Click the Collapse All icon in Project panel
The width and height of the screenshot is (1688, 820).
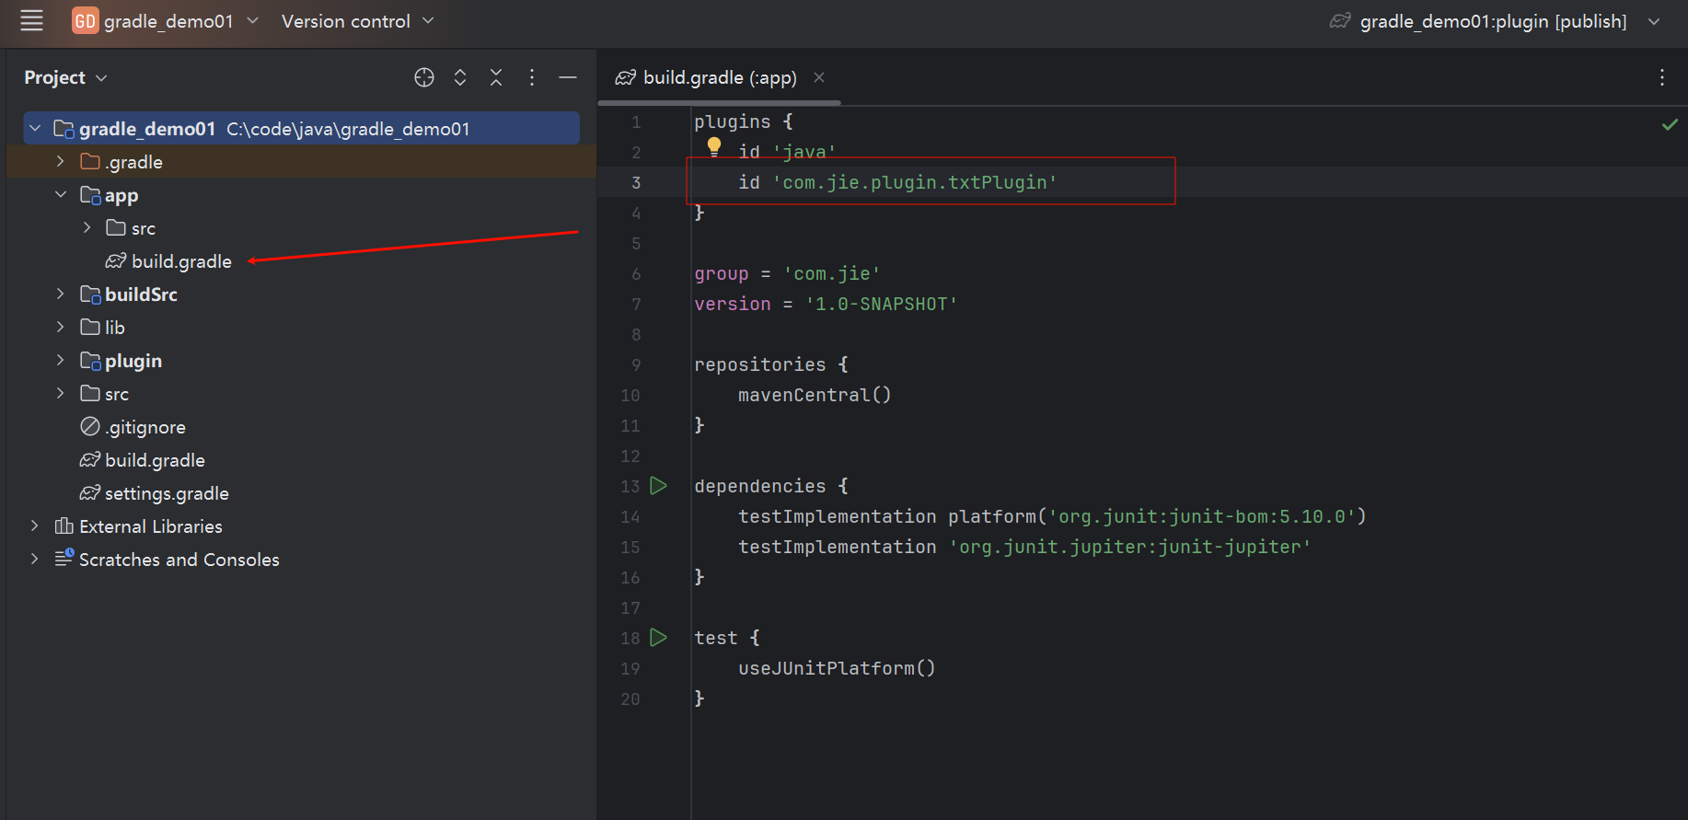click(x=496, y=77)
